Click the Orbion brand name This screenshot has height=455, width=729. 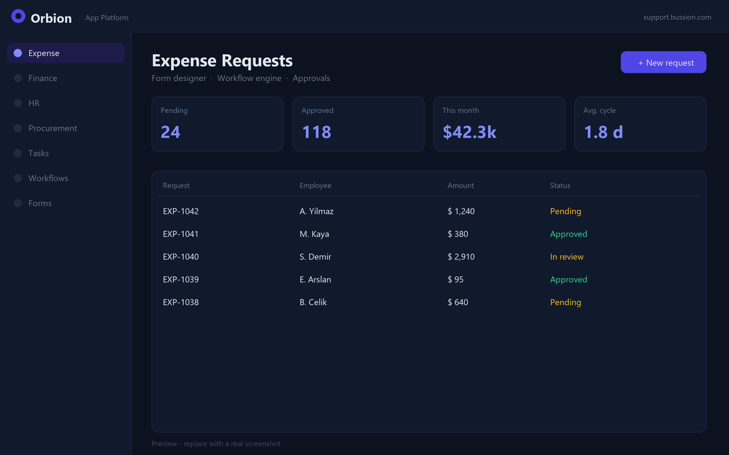point(51,18)
